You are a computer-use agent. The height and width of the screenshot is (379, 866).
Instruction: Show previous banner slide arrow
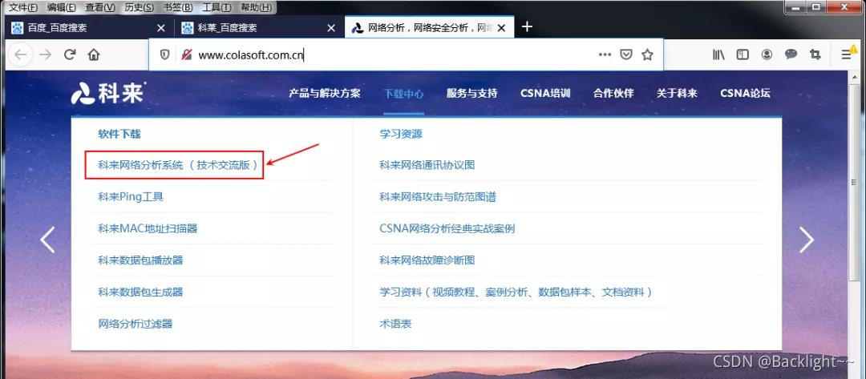47,240
